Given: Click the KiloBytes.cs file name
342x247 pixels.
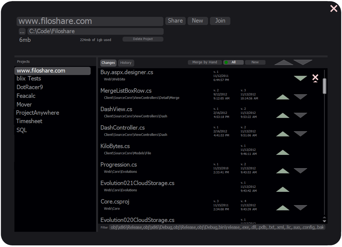Looking at the screenshot, I should (x=115, y=146).
